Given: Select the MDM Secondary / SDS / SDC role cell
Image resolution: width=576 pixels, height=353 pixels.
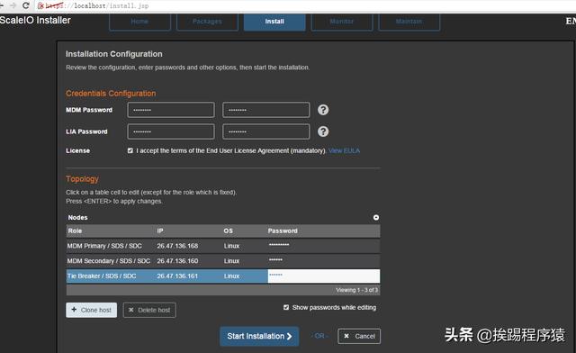Looking at the screenshot, I should tap(111, 261).
